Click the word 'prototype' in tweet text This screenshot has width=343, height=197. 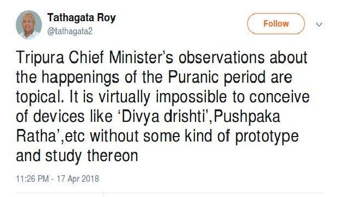[x=267, y=137]
